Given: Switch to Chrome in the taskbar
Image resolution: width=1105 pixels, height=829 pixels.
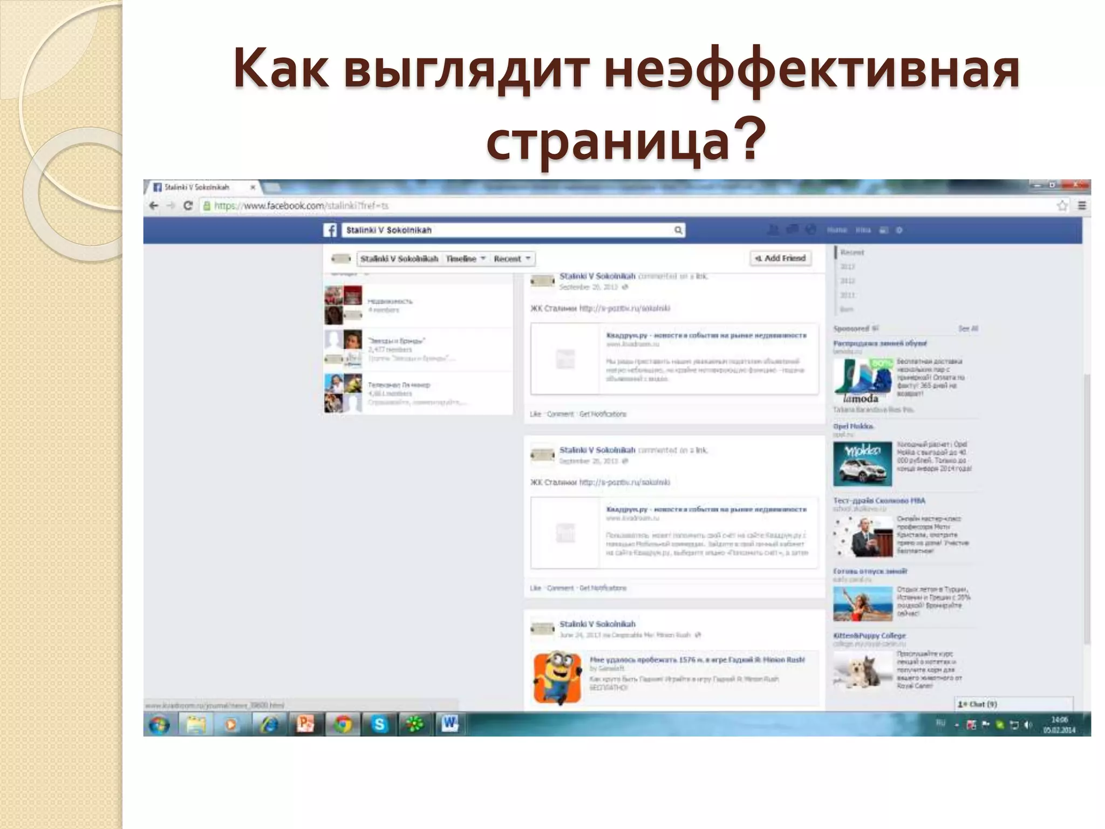Looking at the screenshot, I should (342, 725).
